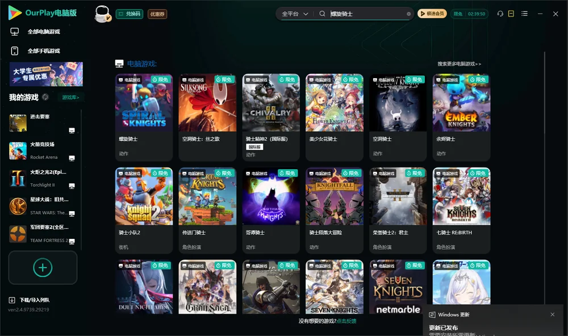Image resolution: width=568 pixels, height=336 pixels.
Task: Open the Spiral Knights game cover
Action: (x=144, y=103)
